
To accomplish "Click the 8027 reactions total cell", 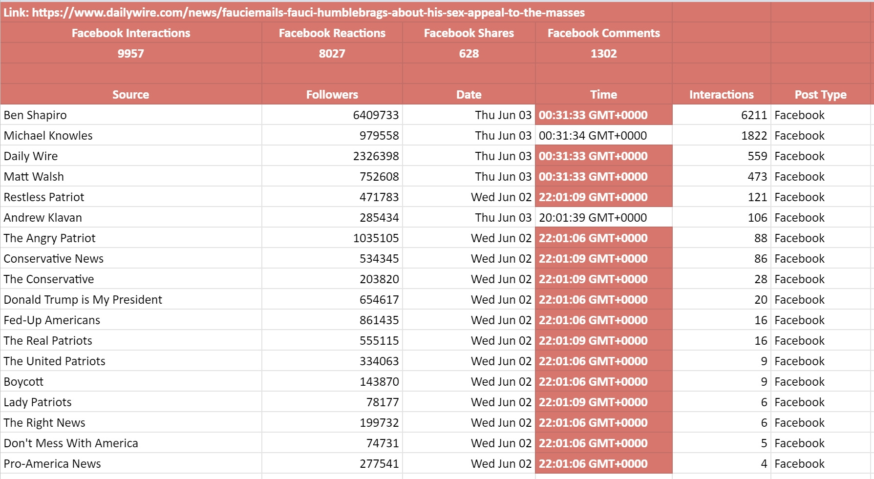I will pyautogui.click(x=332, y=53).
